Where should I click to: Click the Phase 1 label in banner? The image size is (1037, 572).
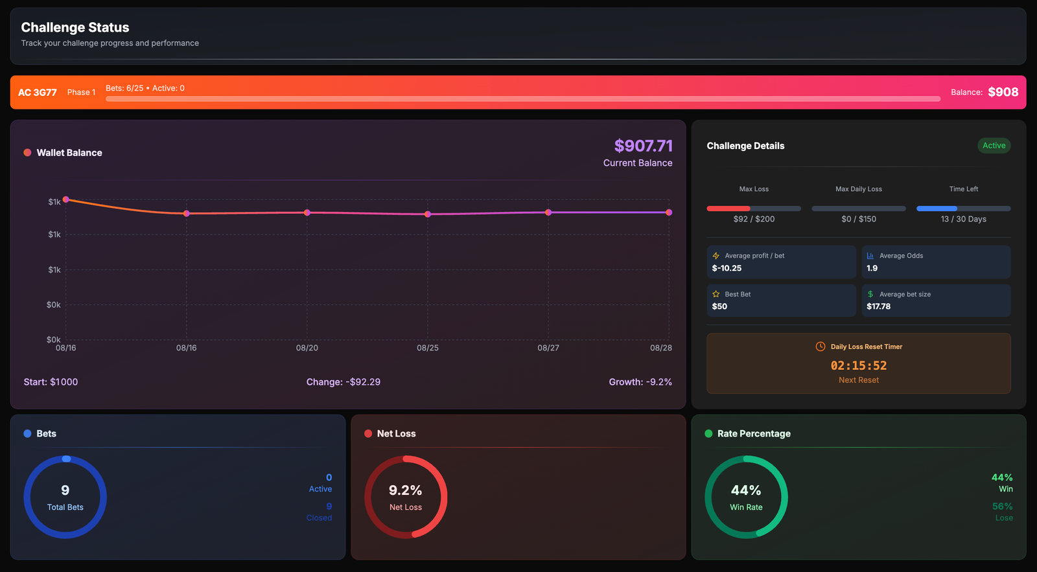pyautogui.click(x=81, y=93)
